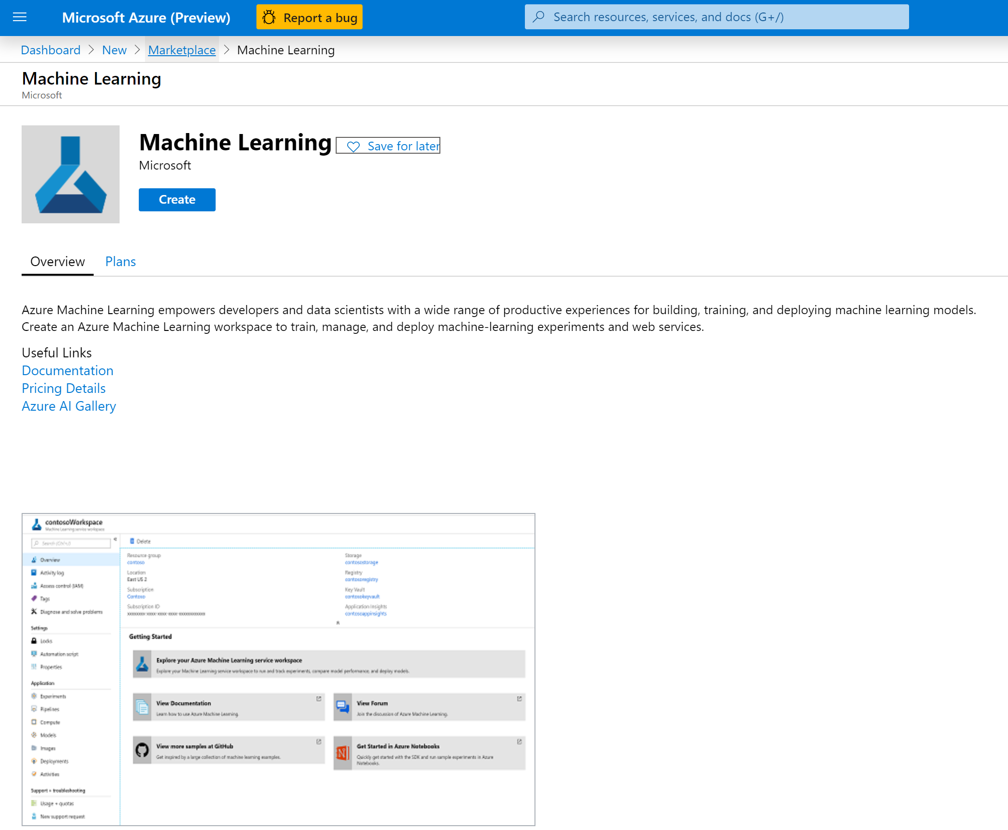Report a bug button
The width and height of the screenshot is (1008, 830).
[x=309, y=17]
